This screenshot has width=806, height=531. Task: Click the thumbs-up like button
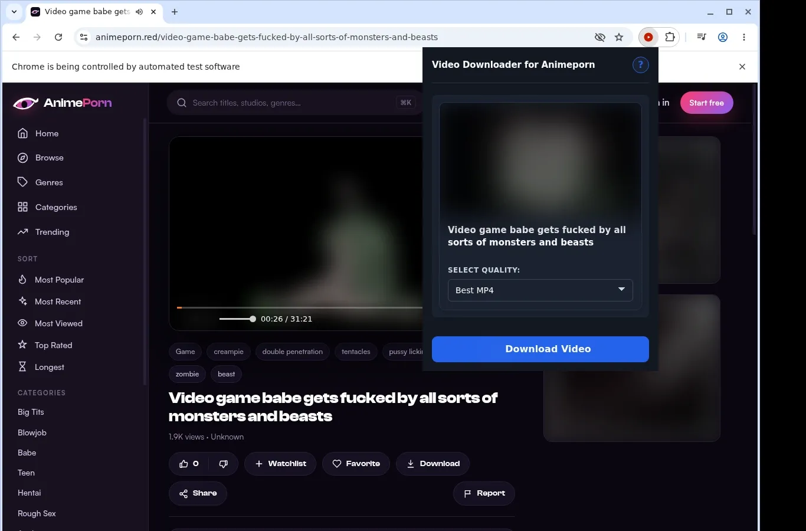coord(189,464)
